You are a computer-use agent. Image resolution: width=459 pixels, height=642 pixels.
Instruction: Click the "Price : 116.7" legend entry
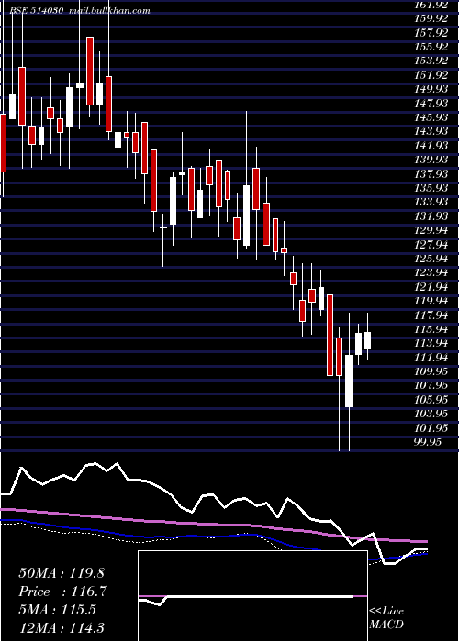coord(63,592)
